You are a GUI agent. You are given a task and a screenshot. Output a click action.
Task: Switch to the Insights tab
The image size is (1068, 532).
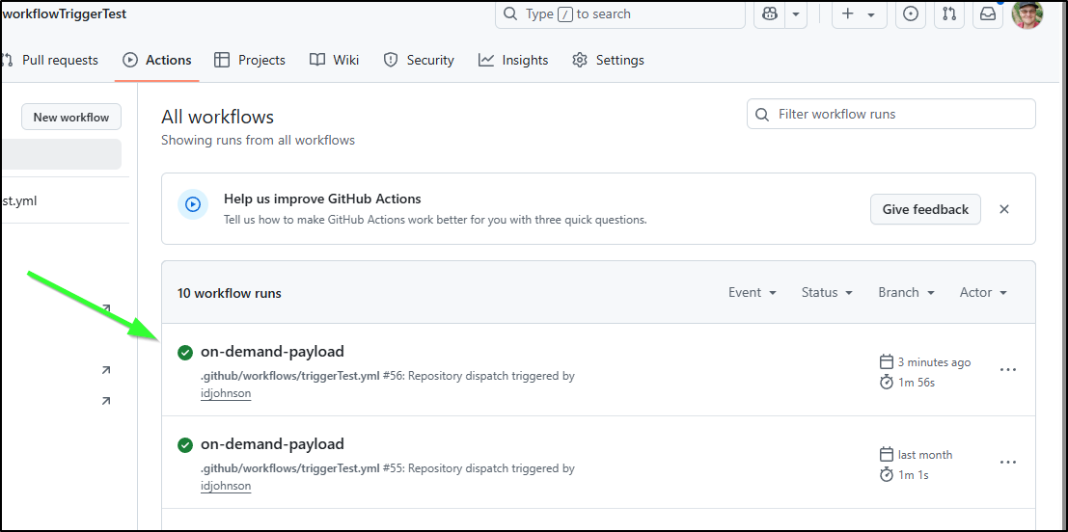coord(513,60)
